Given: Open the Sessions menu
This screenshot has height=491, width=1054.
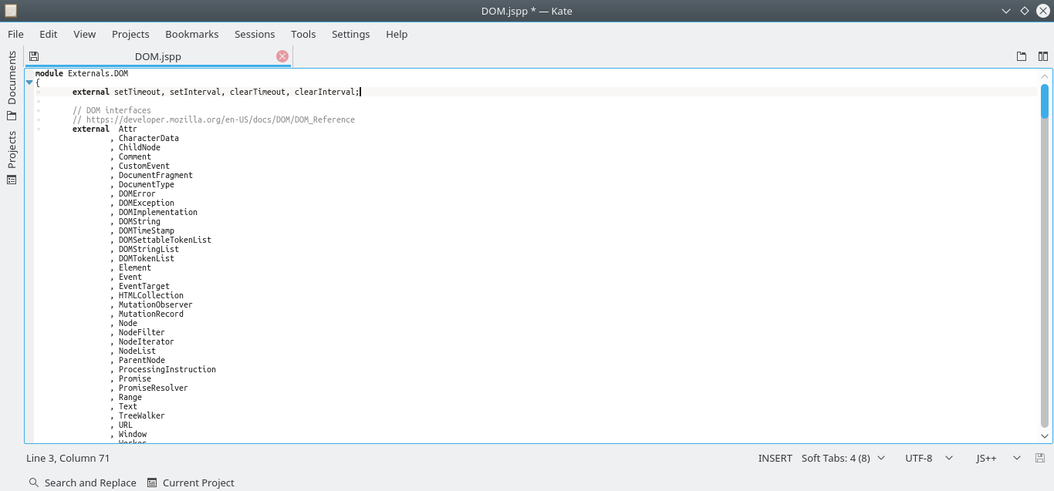Looking at the screenshot, I should click(x=255, y=34).
